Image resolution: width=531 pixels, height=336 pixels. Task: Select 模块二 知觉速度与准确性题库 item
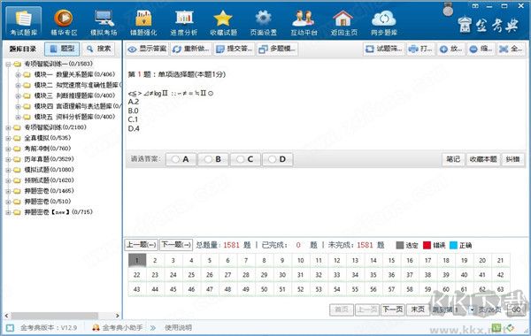pyautogui.click(x=78, y=85)
